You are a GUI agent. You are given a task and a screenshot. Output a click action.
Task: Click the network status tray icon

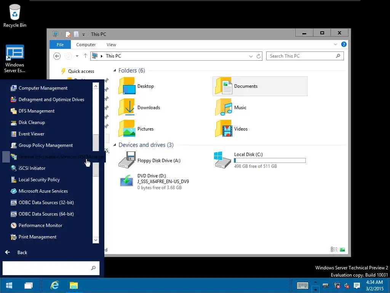pos(337,285)
